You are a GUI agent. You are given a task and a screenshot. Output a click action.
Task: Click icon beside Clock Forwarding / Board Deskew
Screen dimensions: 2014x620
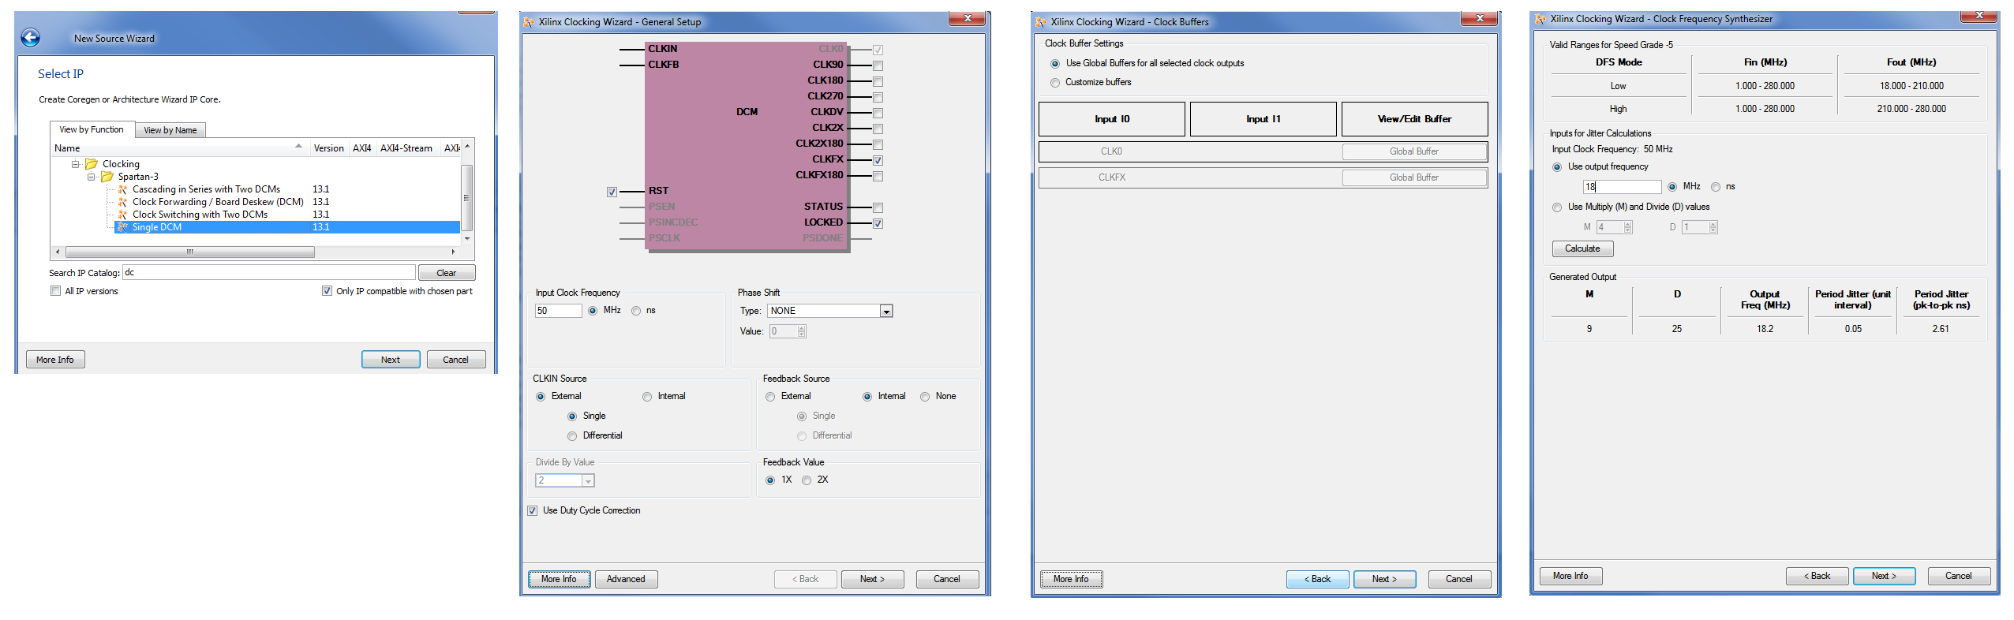pos(122,202)
